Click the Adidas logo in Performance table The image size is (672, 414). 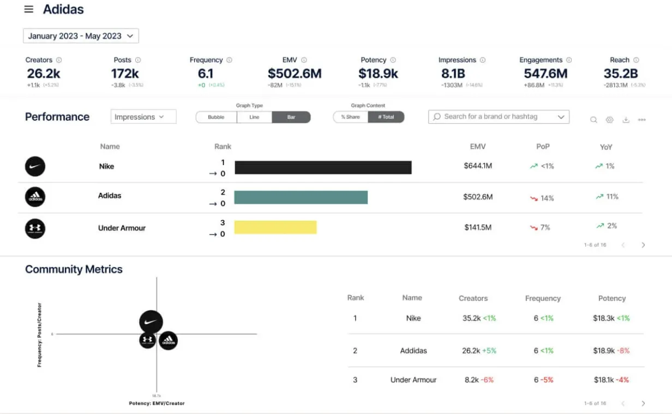pyautogui.click(x=35, y=197)
